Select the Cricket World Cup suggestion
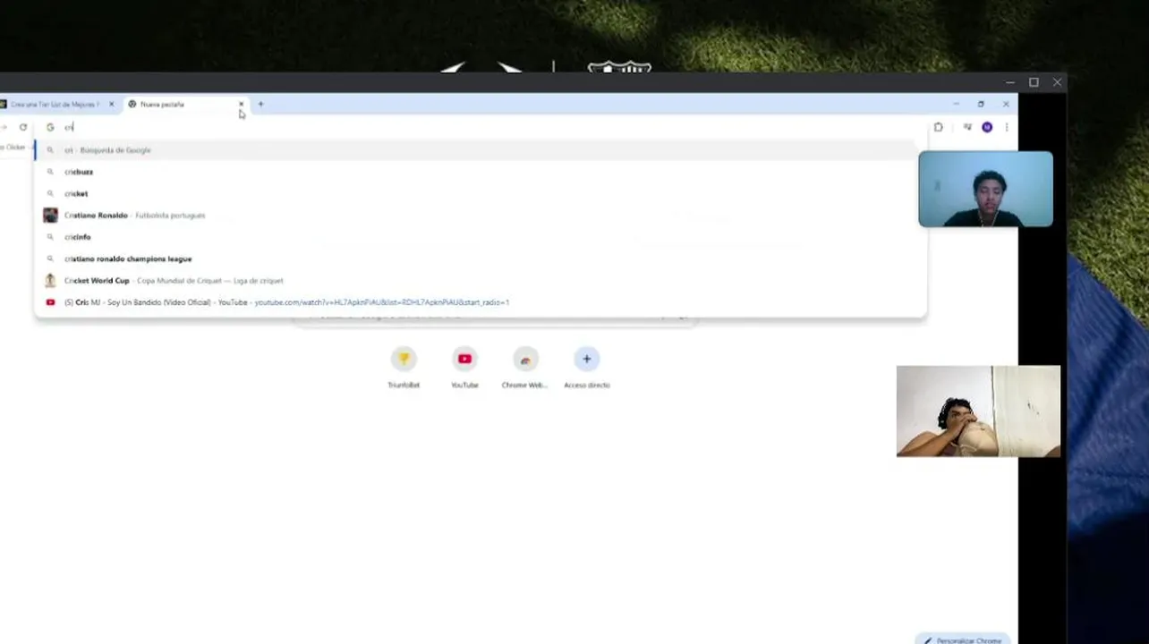The height and width of the screenshot is (644, 1149). (x=480, y=281)
